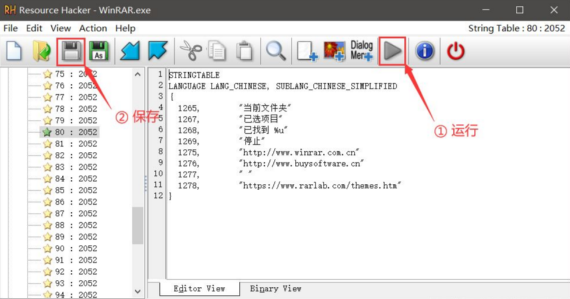
Task: Open the File menu
Action: tap(10, 29)
